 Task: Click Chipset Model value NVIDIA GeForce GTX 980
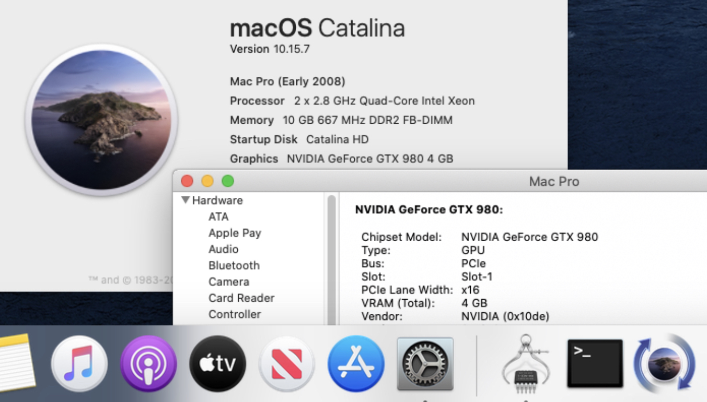(x=530, y=237)
